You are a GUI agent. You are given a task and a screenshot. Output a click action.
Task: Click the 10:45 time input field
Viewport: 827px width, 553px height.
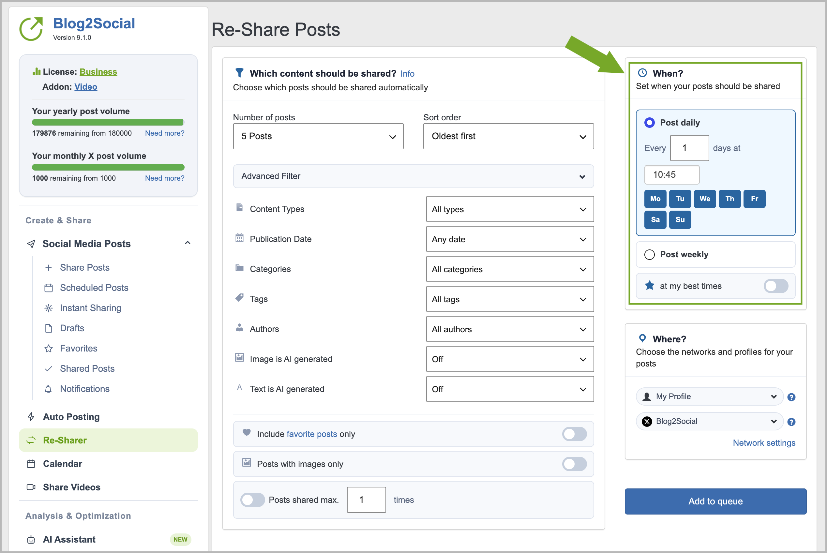point(671,174)
